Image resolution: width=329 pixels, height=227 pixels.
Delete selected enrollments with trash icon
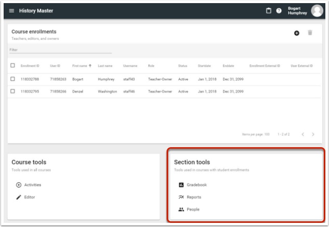[310, 33]
